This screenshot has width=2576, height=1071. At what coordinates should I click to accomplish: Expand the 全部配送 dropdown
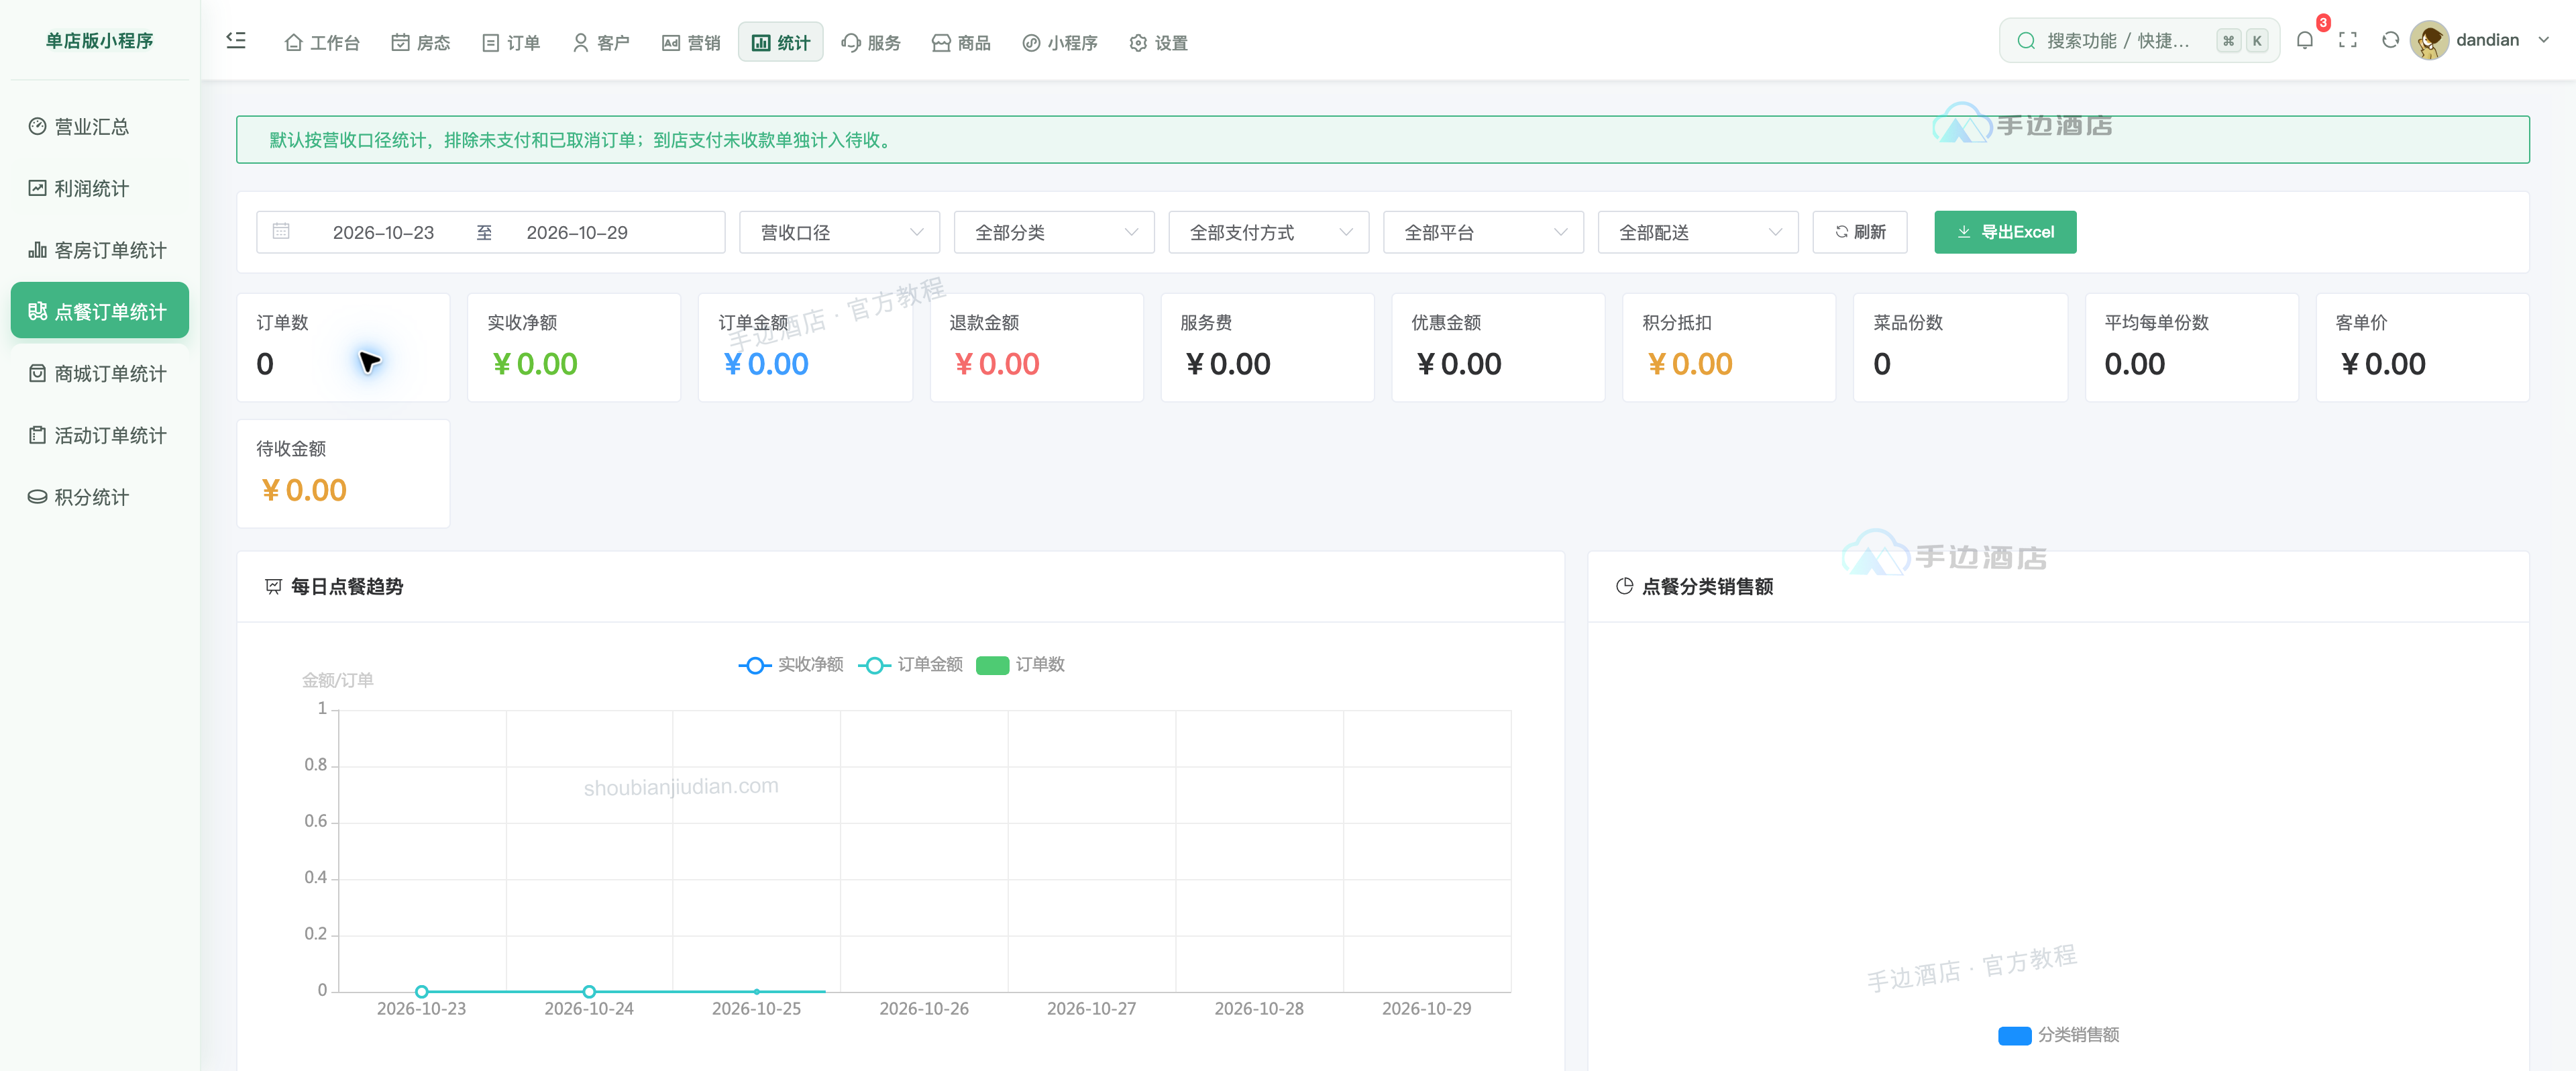[1698, 233]
